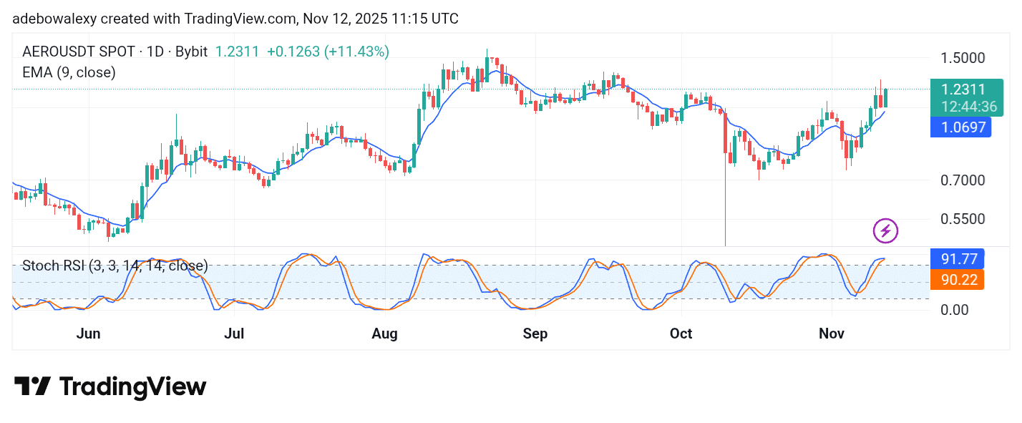Click the green current price label 1.2311
Image resolution: width=1022 pixels, height=423 pixels.
point(963,89)
